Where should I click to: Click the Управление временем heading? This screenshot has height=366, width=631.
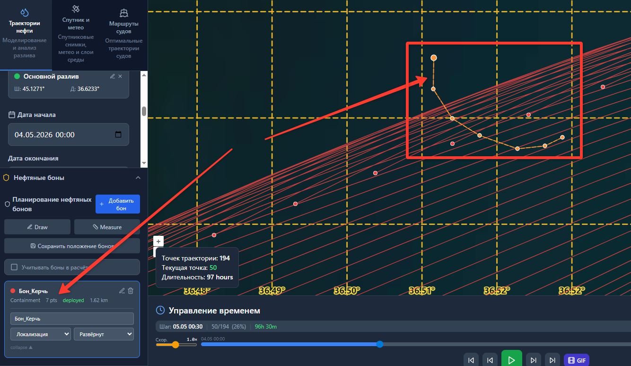click(214, 311)
